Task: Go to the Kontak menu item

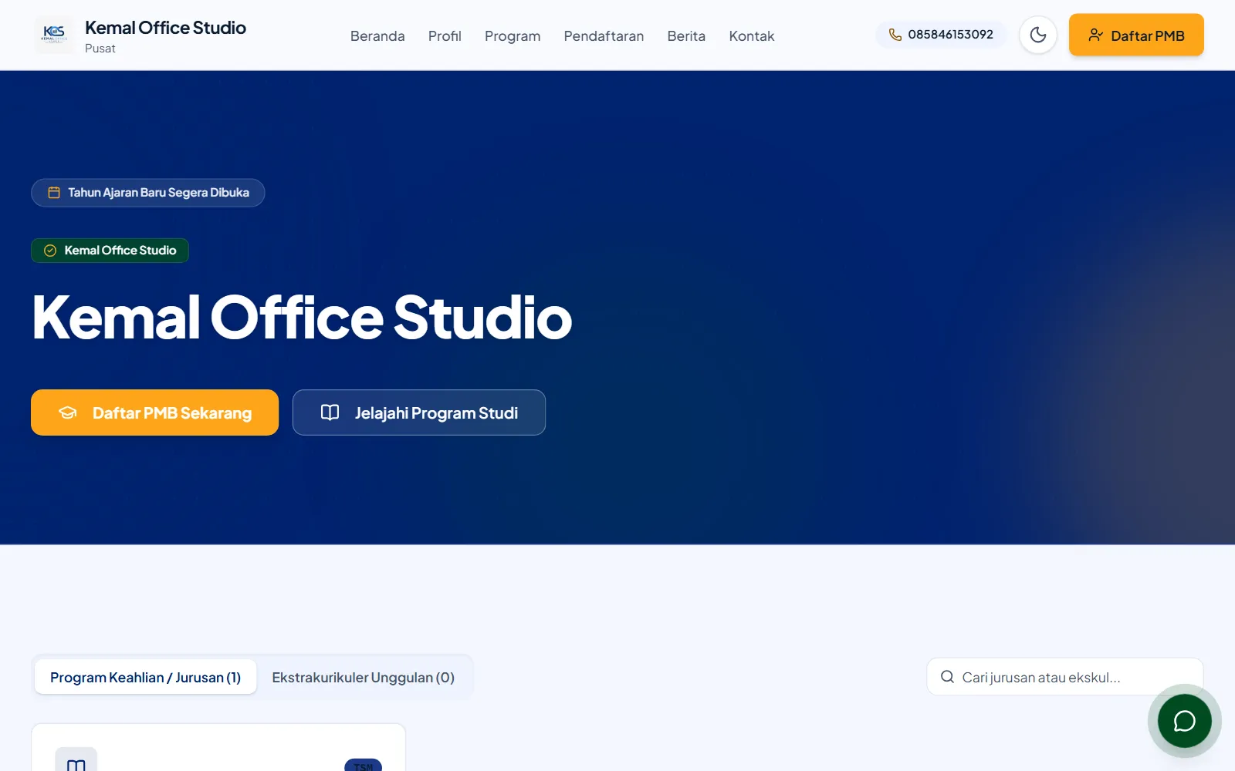Action: (752, 35)
